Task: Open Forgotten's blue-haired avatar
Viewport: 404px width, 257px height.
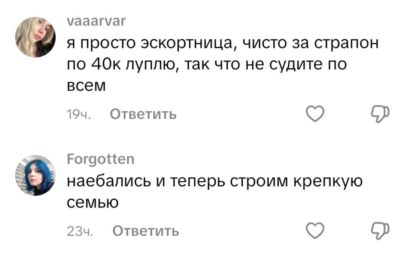Action: click(36, 176)
